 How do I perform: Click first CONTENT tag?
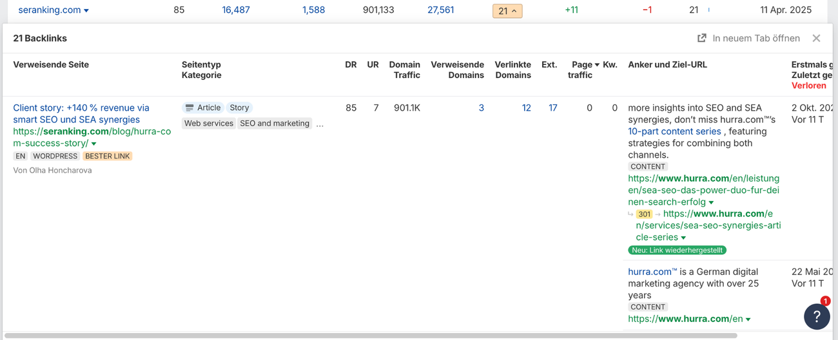[x=648, y=167]
